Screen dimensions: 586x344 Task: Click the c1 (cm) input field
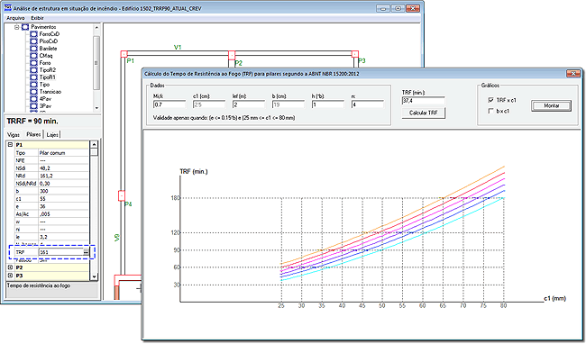pyautogui.click(x=209, y=104)
